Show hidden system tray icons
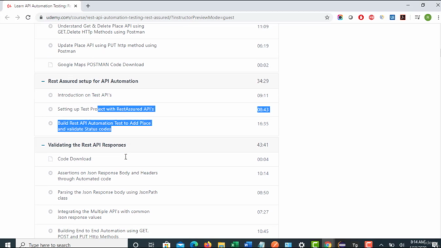 tap(381, 245)
